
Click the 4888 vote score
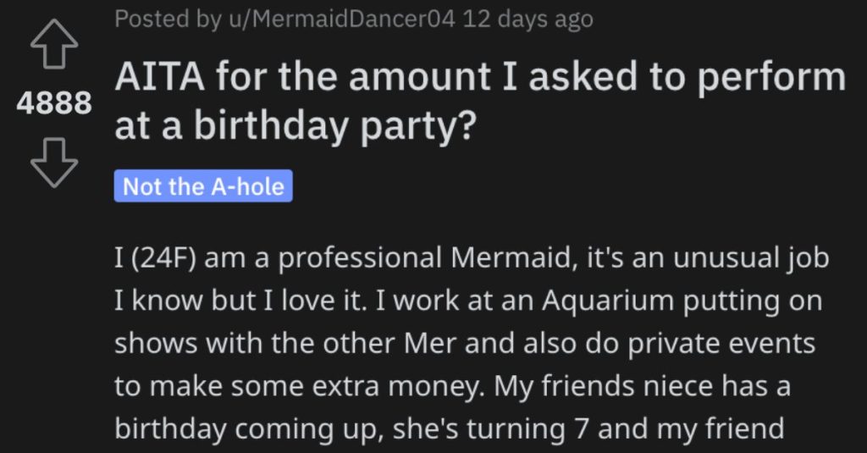pos(54,103)
